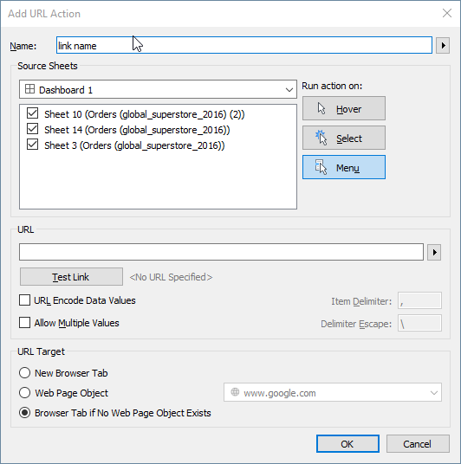
Task: Enable Allow Multiple Values option
Action: 24,322
